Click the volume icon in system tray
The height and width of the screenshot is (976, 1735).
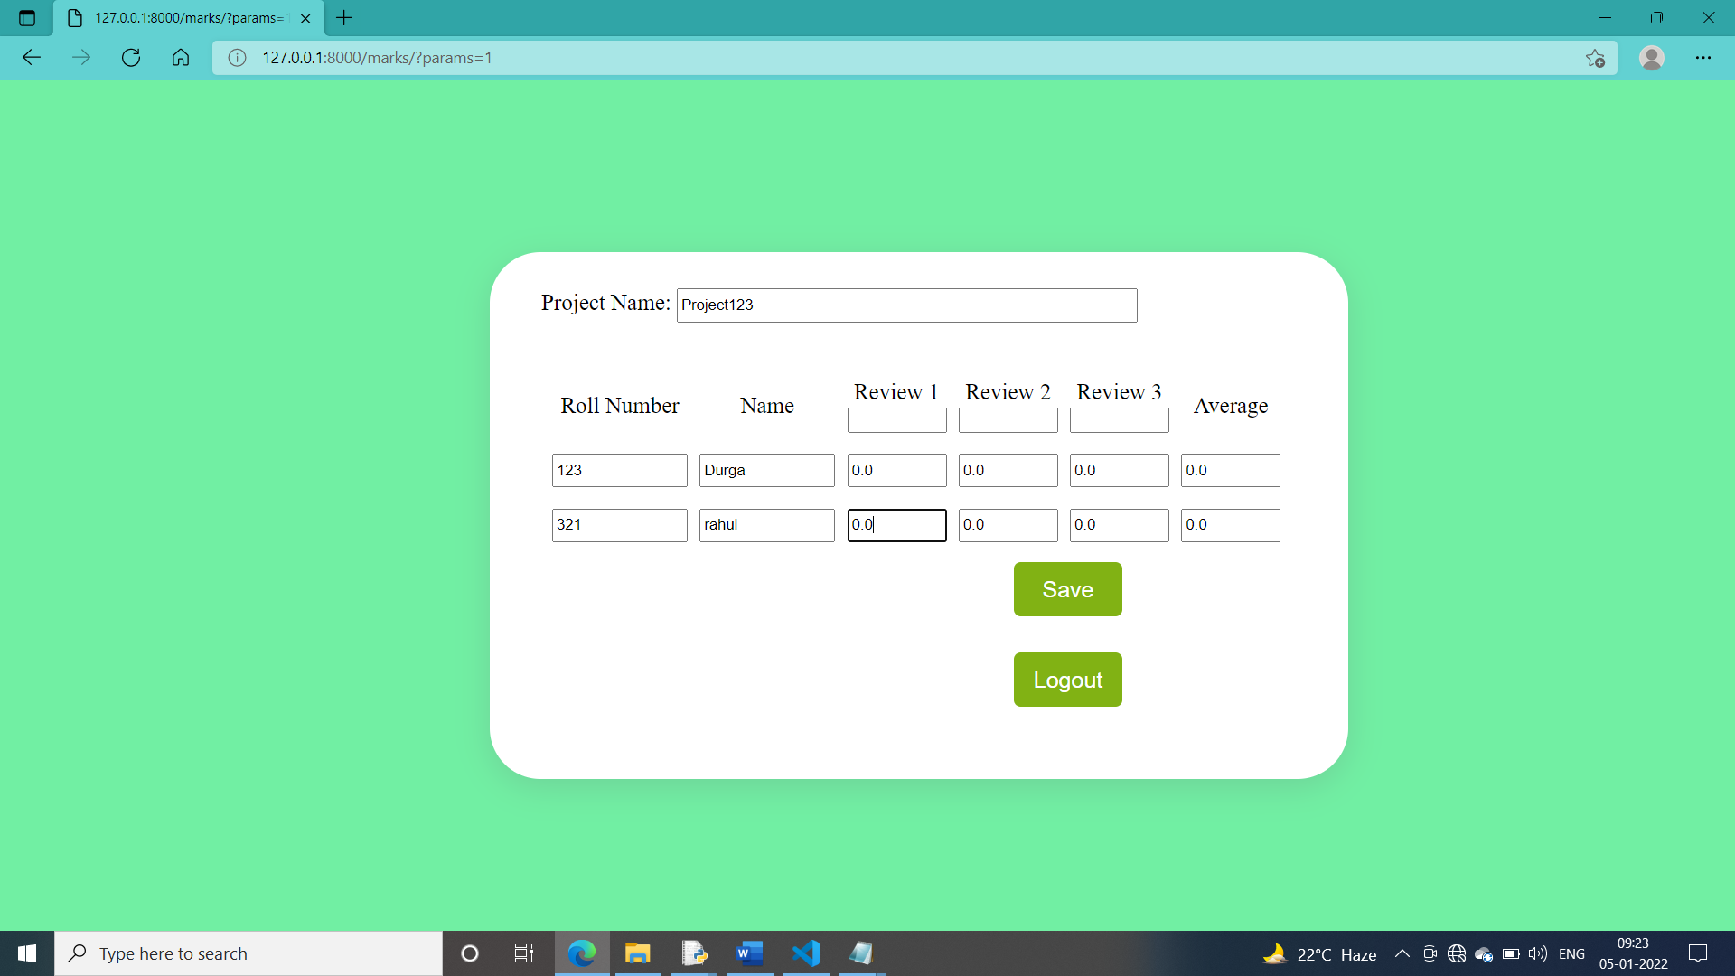(1537, 953)
